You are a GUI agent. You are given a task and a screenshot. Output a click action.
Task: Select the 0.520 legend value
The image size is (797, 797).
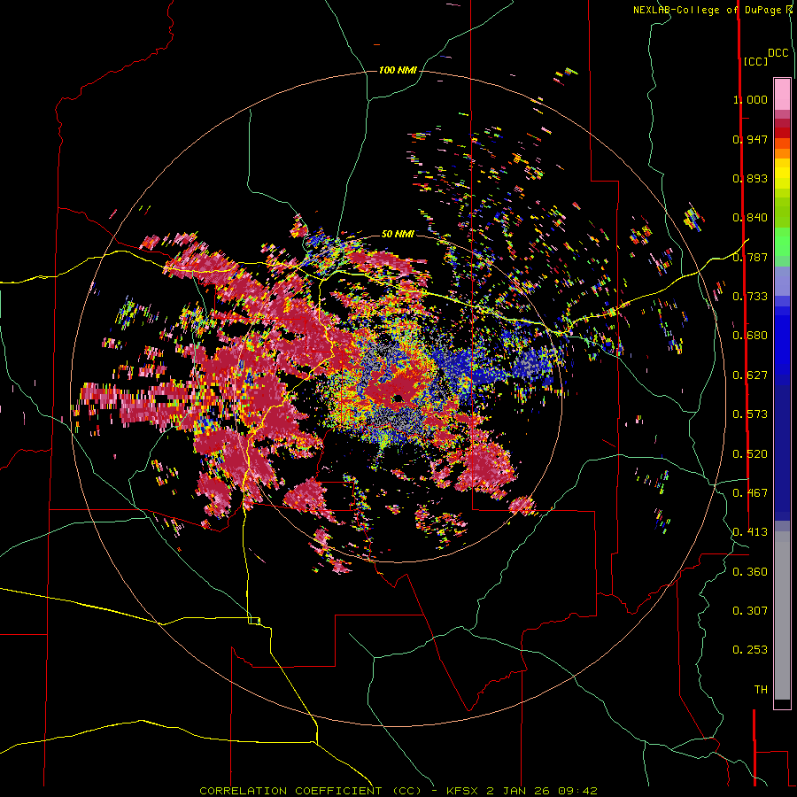750,454
